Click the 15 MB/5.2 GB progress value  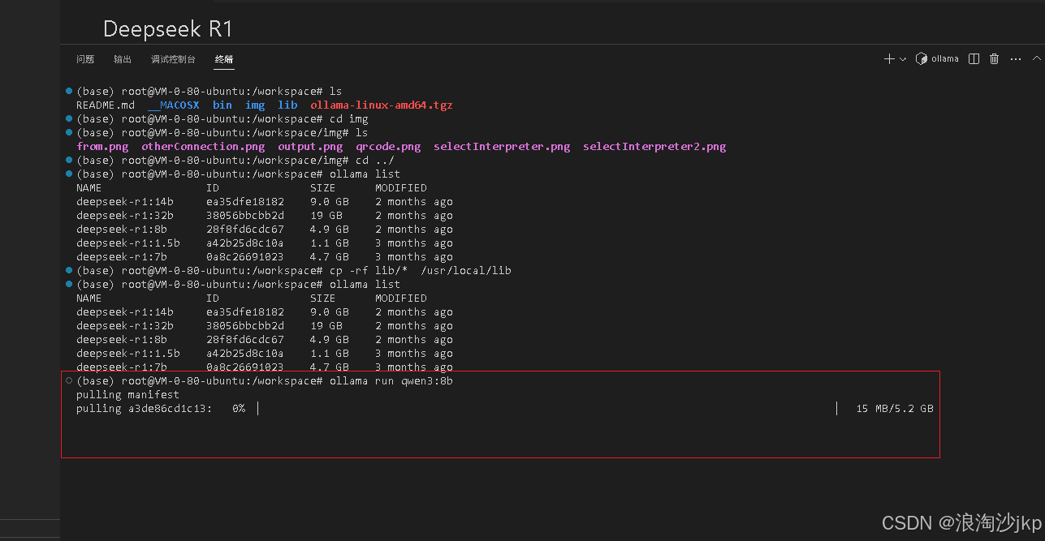point(895,408)
